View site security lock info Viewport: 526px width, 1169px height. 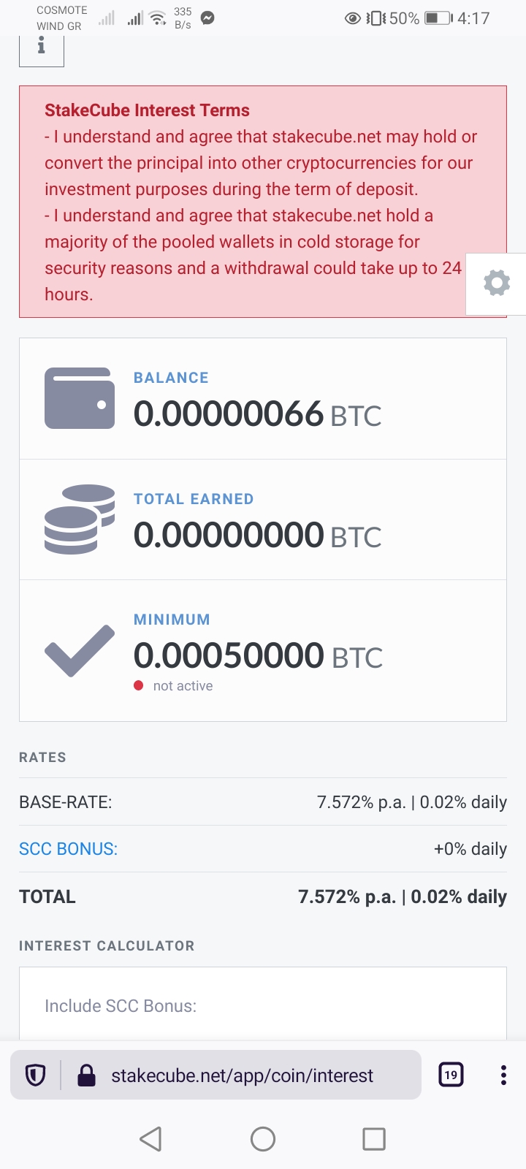point(87,1075)
